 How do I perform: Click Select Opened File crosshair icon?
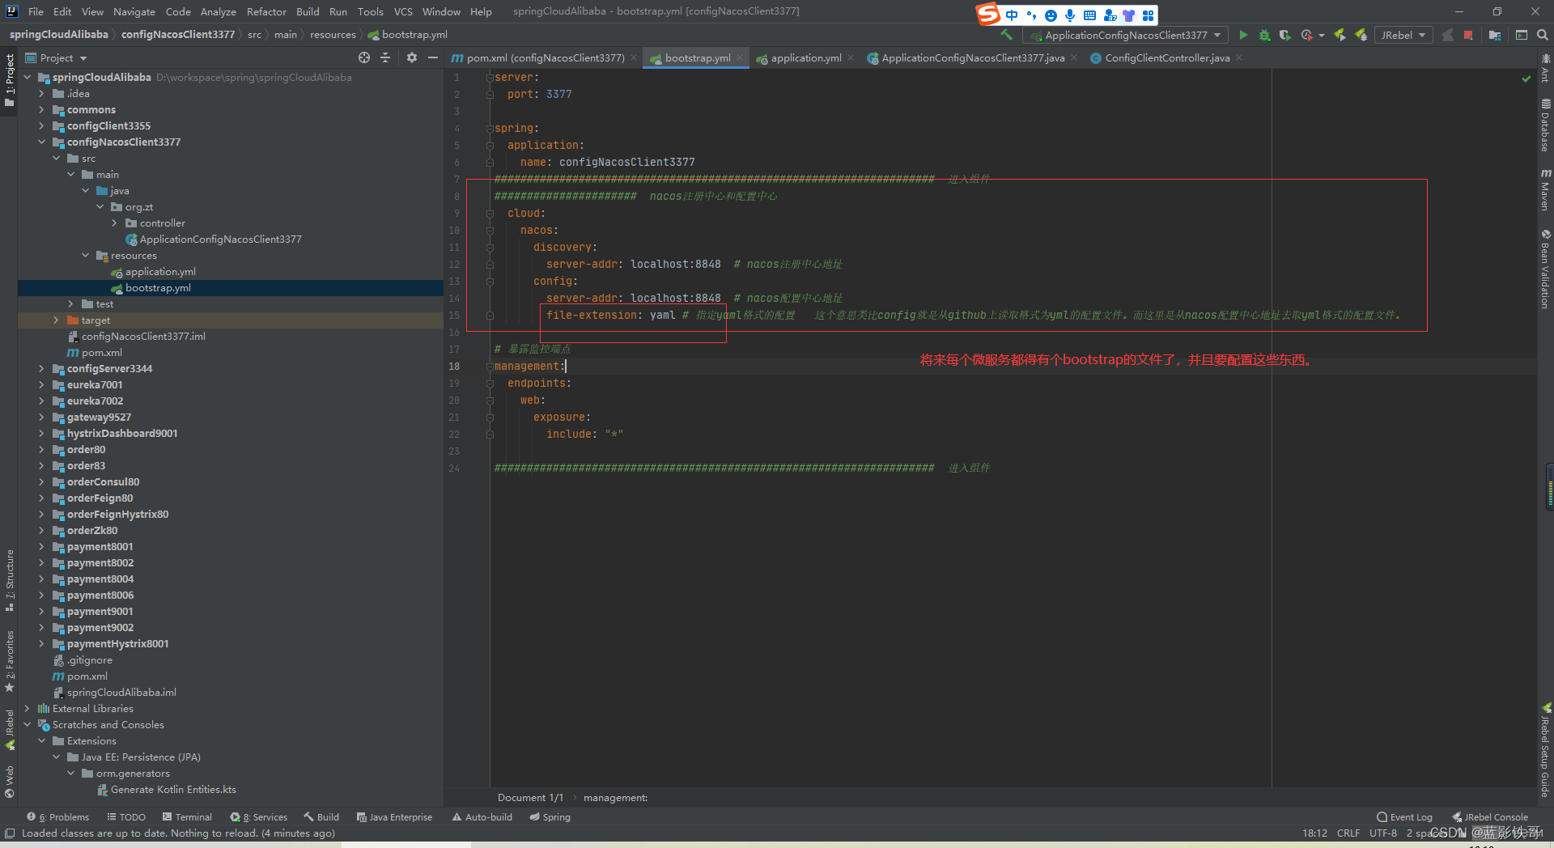(x=364, y=57)
